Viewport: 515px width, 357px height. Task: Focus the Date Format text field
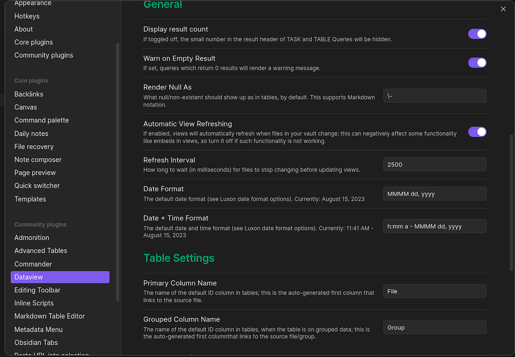click(x=434, y=194)
